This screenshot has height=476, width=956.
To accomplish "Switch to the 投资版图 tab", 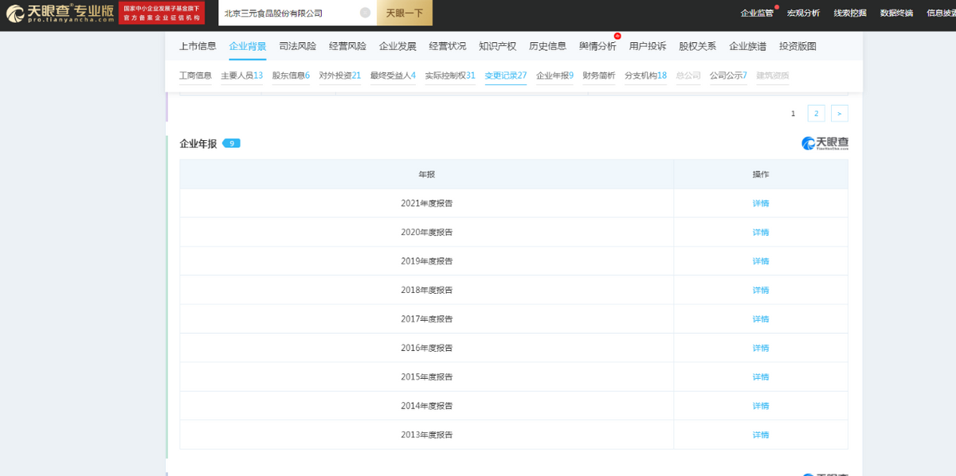I will pos(798,46).
